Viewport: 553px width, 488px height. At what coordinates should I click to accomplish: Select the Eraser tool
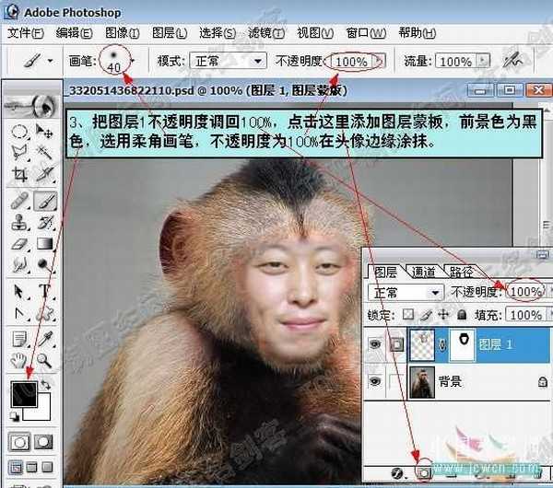pyautogui.click(x=19, y=244)
